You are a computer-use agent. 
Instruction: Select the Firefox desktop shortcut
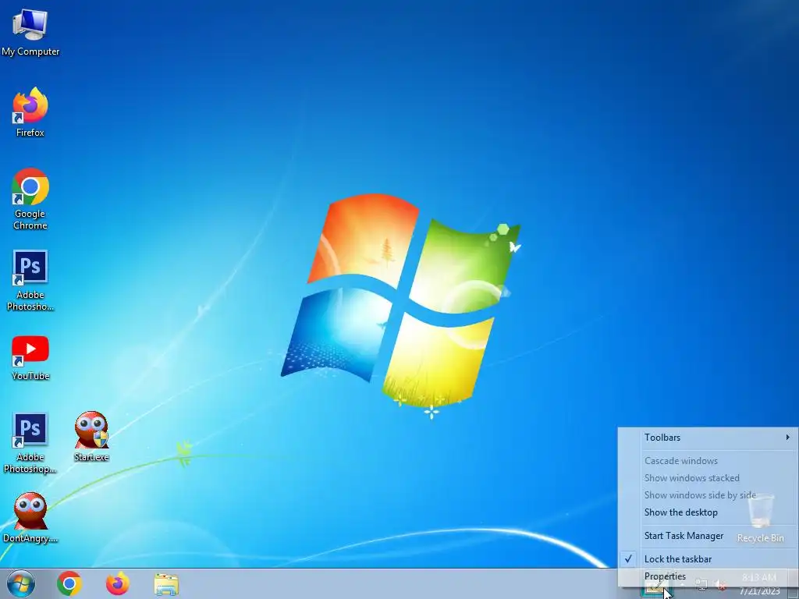(x=30, y=112)
